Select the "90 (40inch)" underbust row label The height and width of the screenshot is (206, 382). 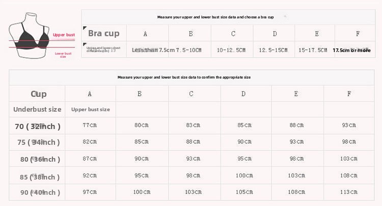tap(40, 192)
